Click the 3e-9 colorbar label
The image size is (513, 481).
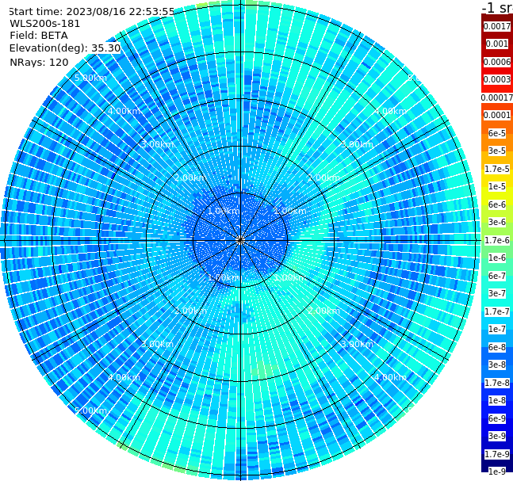(x=497, y=436)
